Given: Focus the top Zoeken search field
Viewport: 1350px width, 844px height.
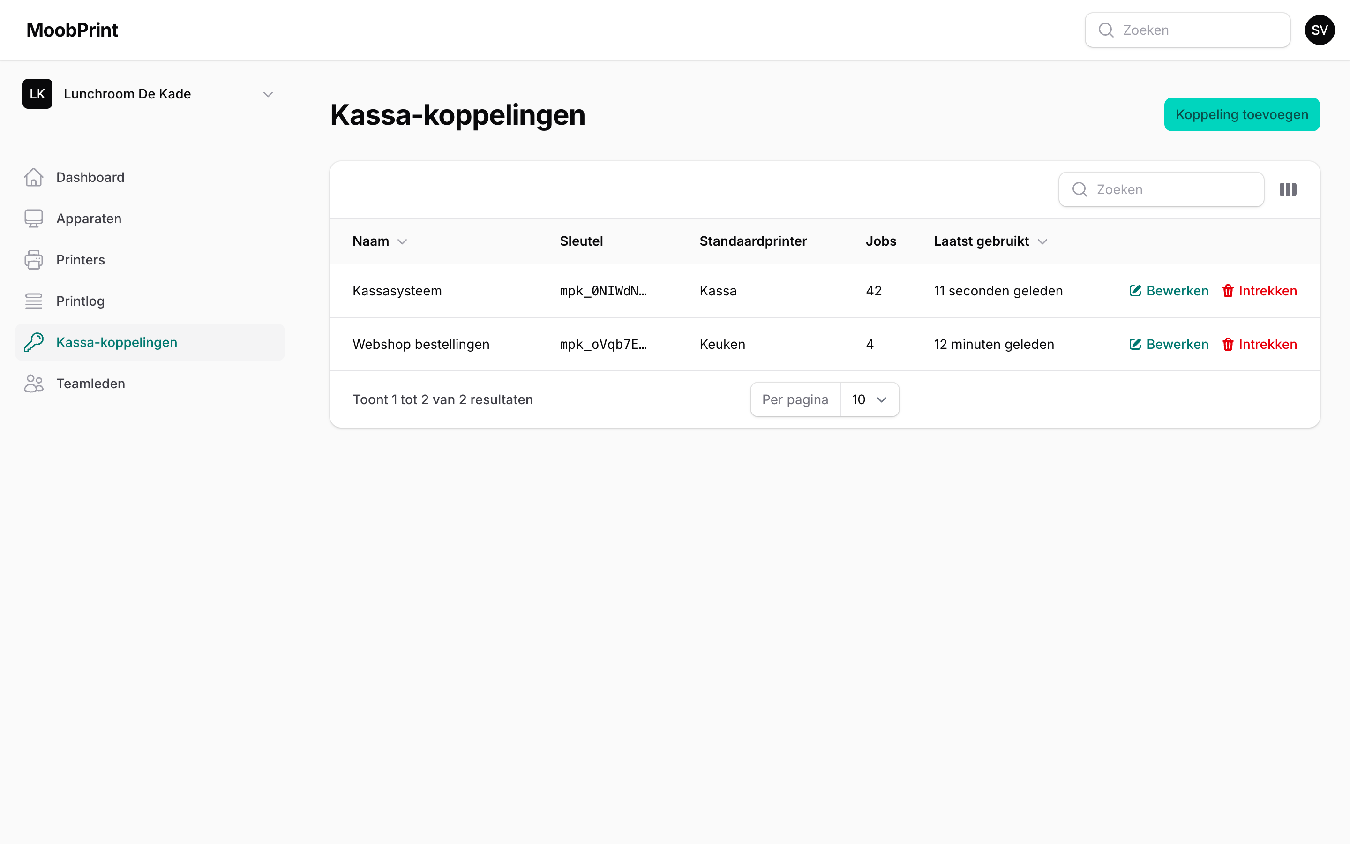Looking at the screenshot, I should tap(1187, 30).
